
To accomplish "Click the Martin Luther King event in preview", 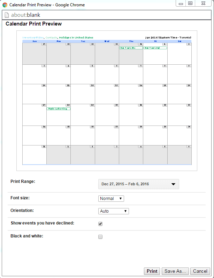I will pos(59,109).
